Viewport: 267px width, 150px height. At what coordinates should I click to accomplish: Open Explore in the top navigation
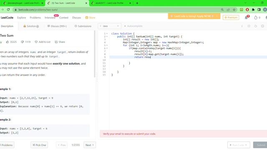21,17
